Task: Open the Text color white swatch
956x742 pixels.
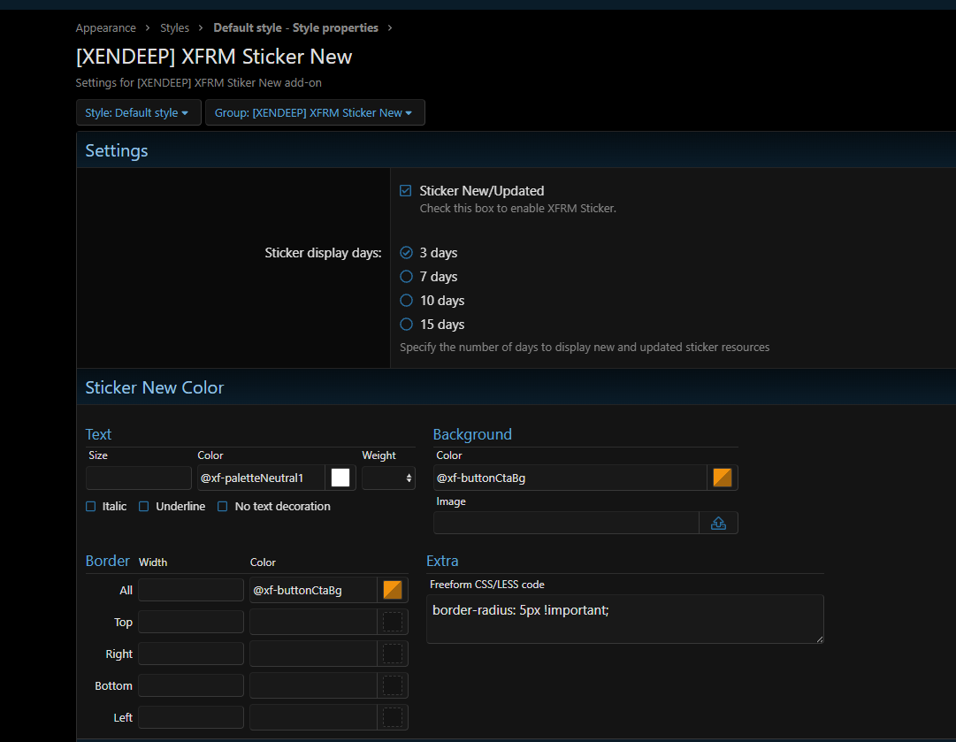Action: point(340,478)
